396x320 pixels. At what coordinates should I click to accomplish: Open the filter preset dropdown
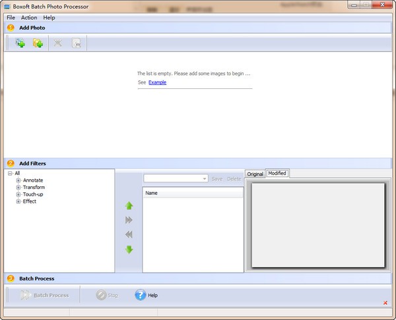(205, 178)
